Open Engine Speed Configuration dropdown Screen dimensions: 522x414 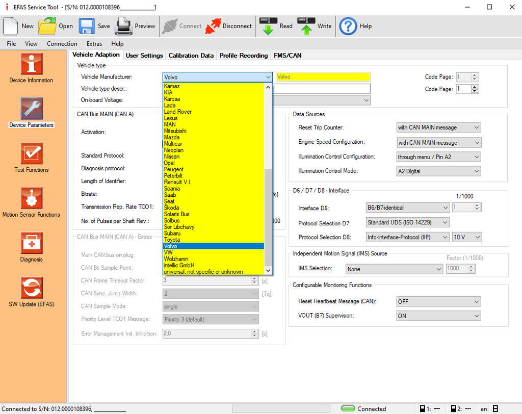point(439,143)
